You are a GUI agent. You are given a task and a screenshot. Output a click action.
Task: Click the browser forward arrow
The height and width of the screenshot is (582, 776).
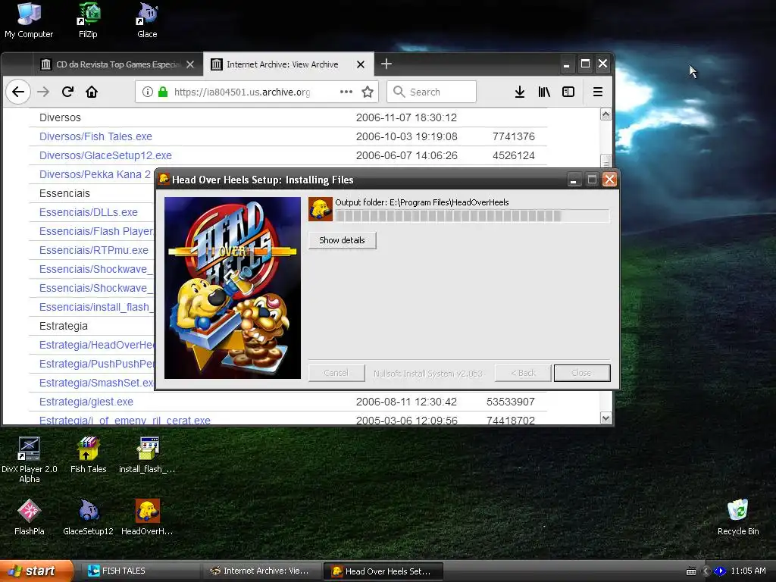pyautogui.click(x=43, y=92)
